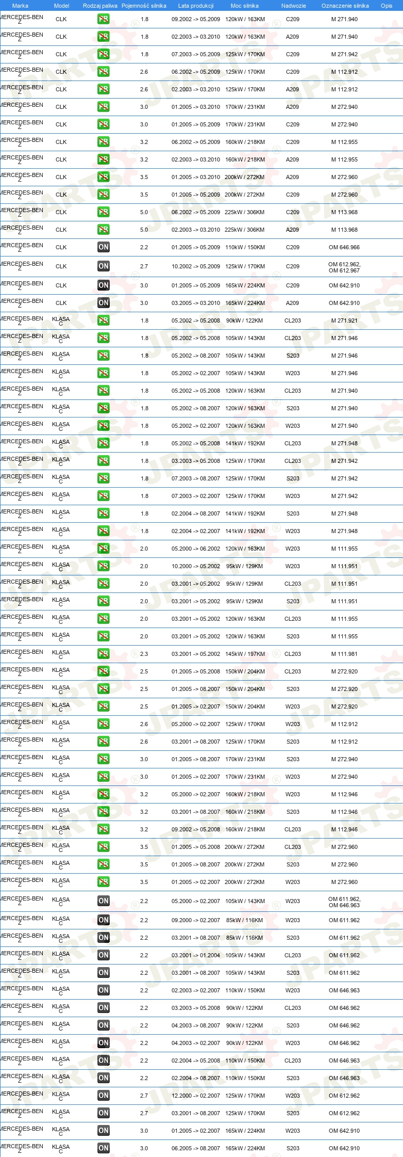
Task: Select date range 06.2005 -> 08.2007
Action: click(196, 1148)
